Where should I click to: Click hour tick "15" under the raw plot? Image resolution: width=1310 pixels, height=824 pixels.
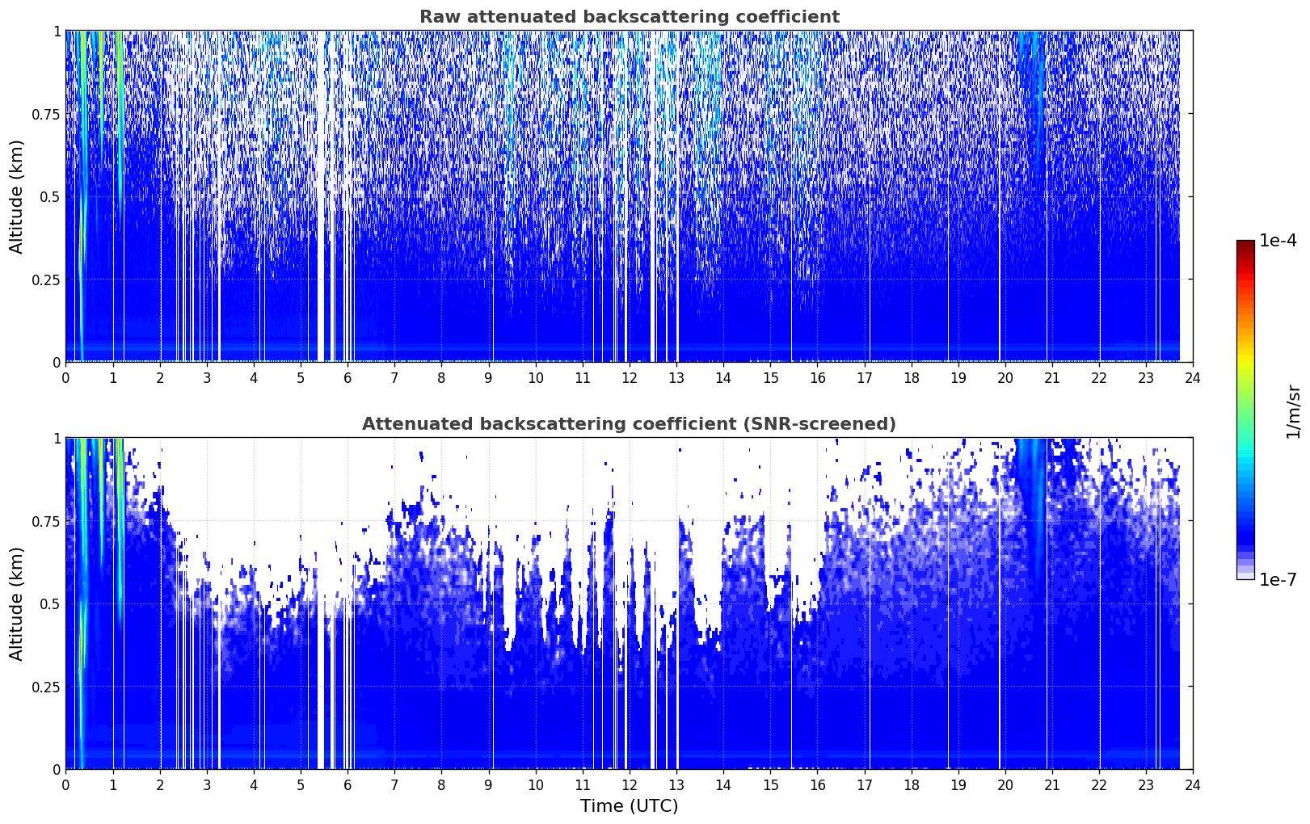click(770, 377)
